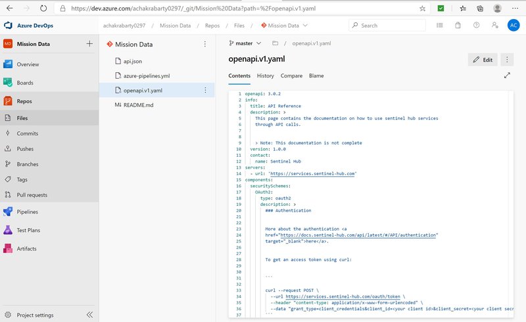Open more file actions next to Edit

coord(507,60)
